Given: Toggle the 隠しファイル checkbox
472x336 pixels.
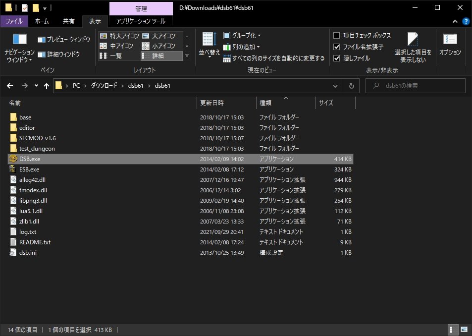Looking at the screenshot, I should point(336,58).
